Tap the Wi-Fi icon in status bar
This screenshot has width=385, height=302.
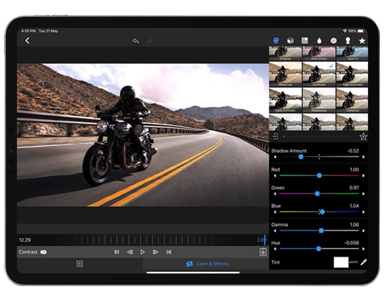point(345,31)
